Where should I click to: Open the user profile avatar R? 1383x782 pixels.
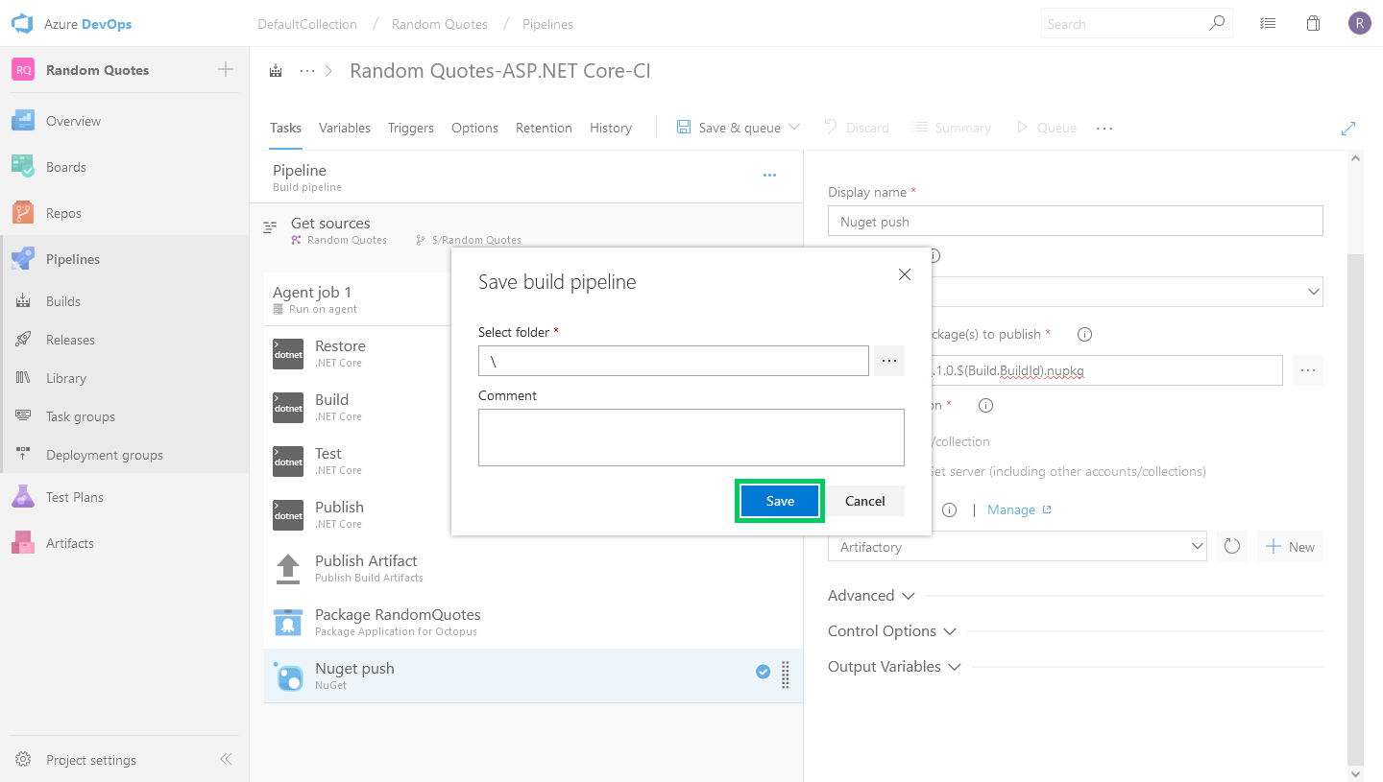tap(1359, 24)
